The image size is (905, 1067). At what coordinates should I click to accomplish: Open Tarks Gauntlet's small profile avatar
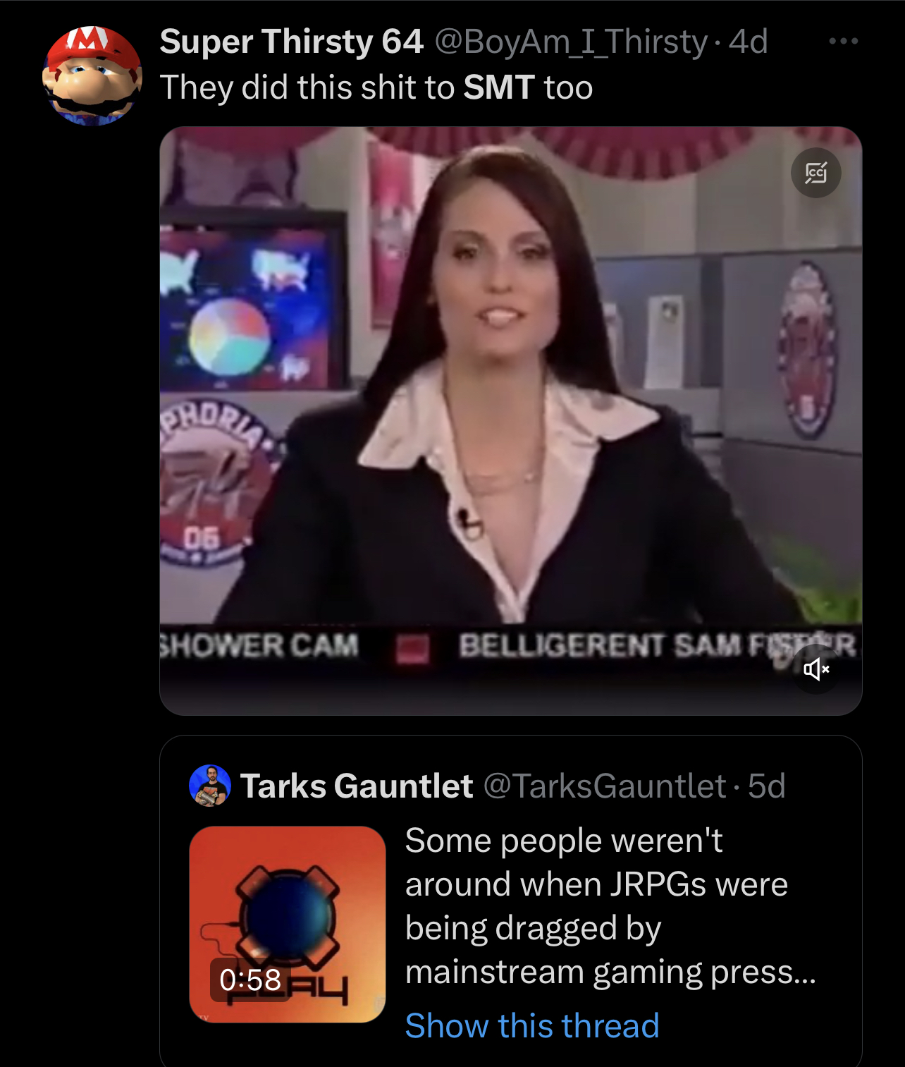point(210,786)
